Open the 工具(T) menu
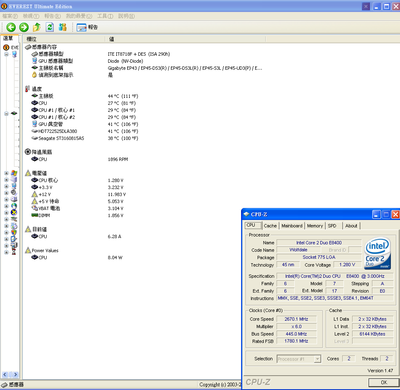This screenshot has width=400, height=390. click(105, 16)
